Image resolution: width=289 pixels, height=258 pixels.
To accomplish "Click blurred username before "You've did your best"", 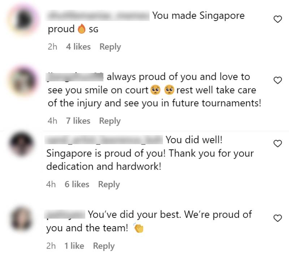I will (65, 215).
